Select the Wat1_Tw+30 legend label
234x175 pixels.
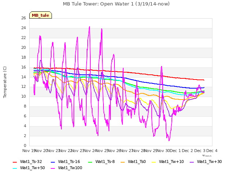click(209, 162)
